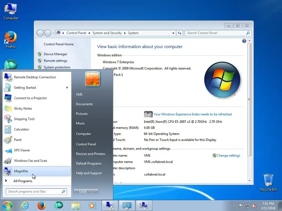The image size is (282, 211).
Task: Open Control Panel from Start menu
Action: pyautogui.click(x=86, y=144)
